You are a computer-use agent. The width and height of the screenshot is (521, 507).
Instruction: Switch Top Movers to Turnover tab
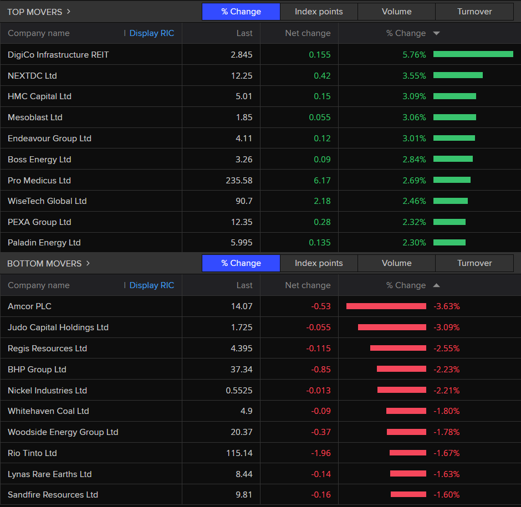[x=474, y=12]
